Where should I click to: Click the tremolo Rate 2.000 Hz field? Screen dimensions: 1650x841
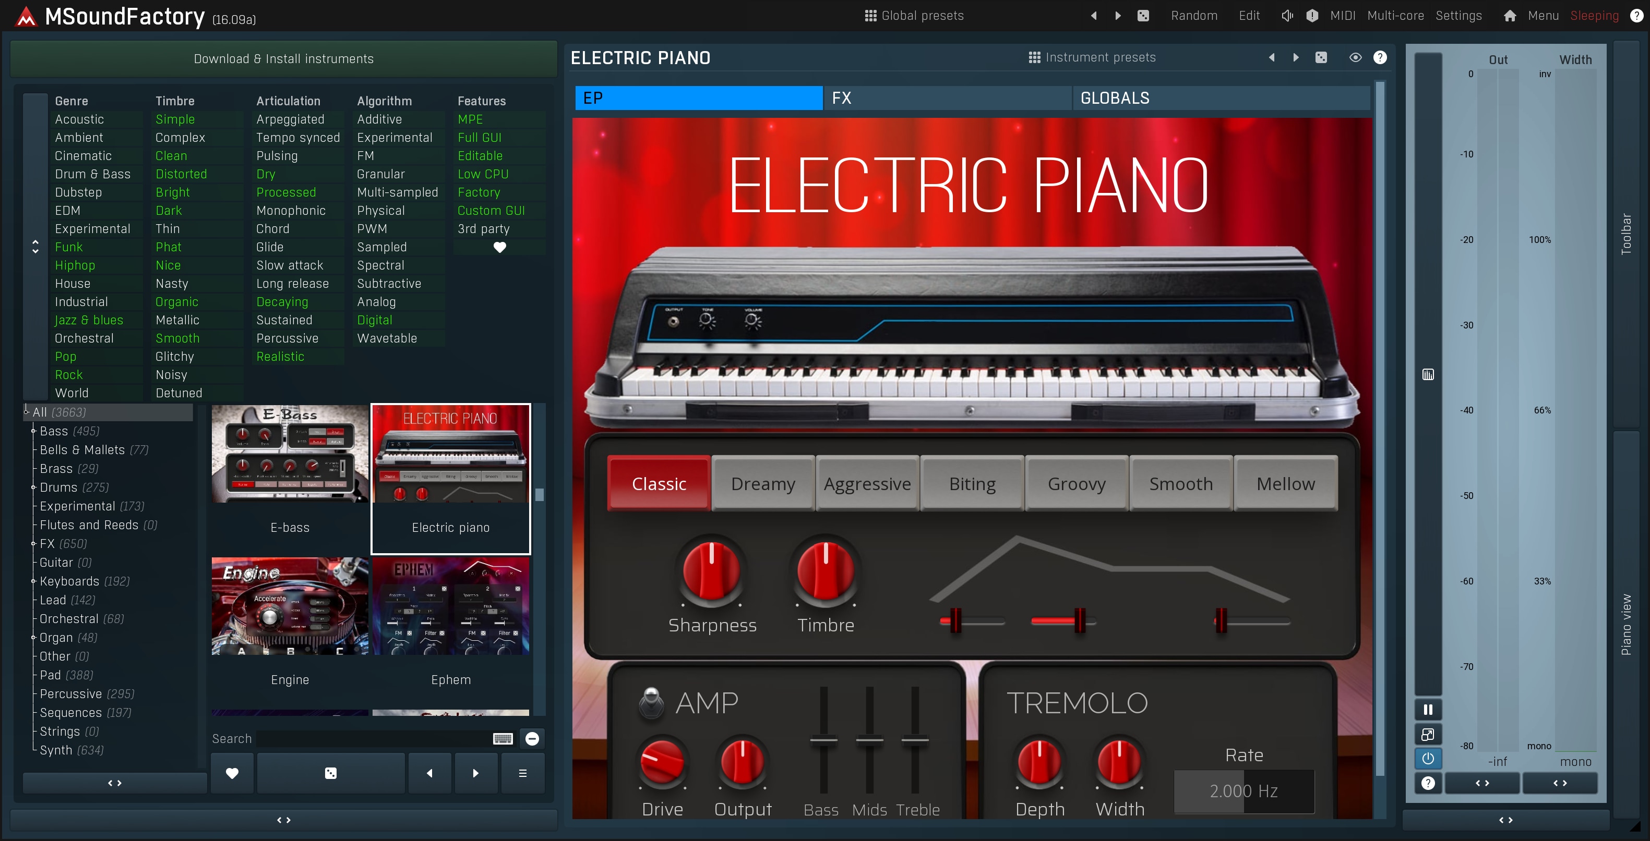click(x=1244, y=791)
